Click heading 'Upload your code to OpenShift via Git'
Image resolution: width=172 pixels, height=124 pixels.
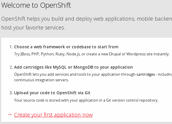(52, 93)
